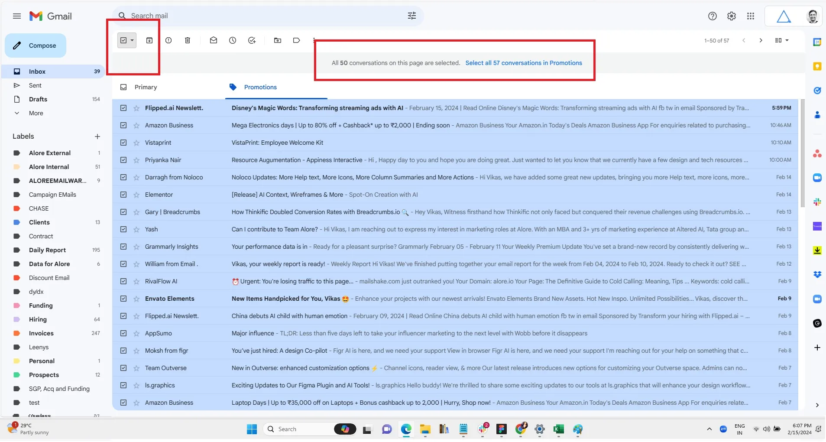Click the Move to folder icon
Image resolution: width=826 pixels, height=442 pixels.
(x=278, y=40)
